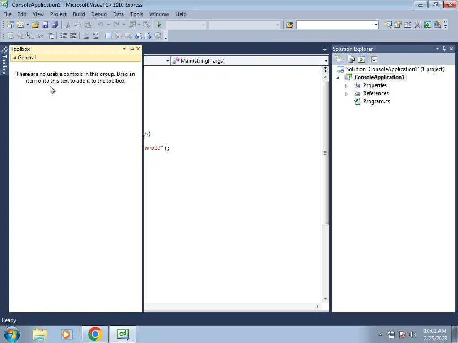Click inside the Find text field
458x343 pixels.
pyautogui.click(x=335, y=25)
